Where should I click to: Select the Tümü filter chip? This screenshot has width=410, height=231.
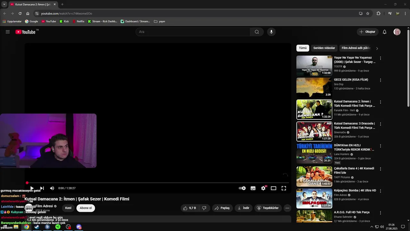(303, 48)
